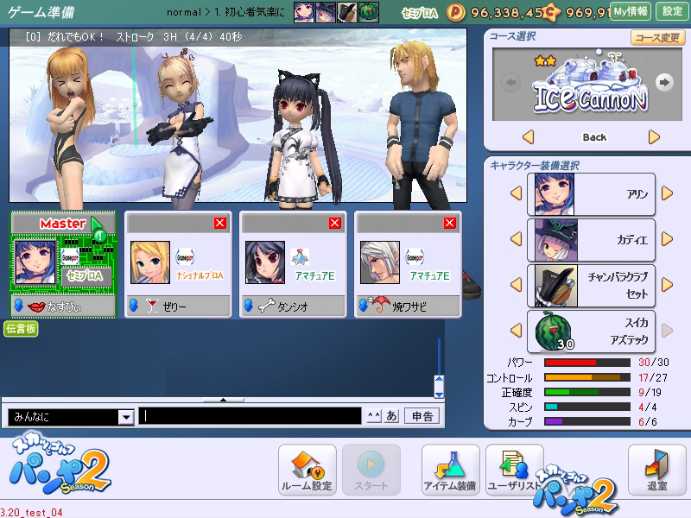Click the chat message input field
This screenshot has width=691, height=518.
[x=250, y=416]
